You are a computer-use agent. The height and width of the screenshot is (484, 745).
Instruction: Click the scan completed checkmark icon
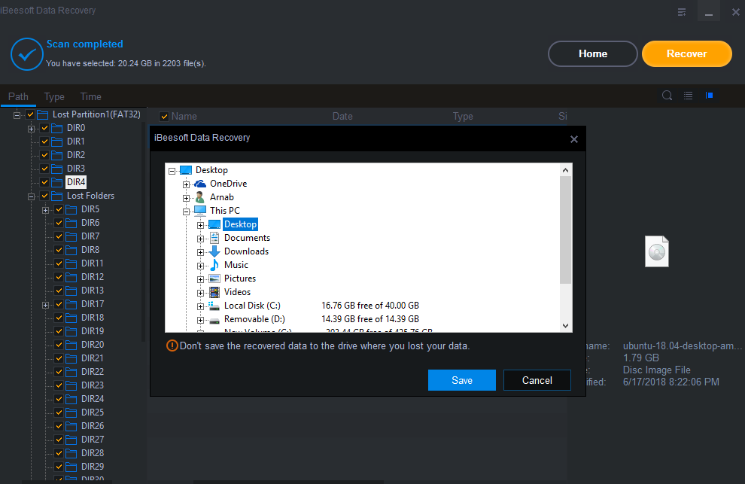[x=27, y=54]
